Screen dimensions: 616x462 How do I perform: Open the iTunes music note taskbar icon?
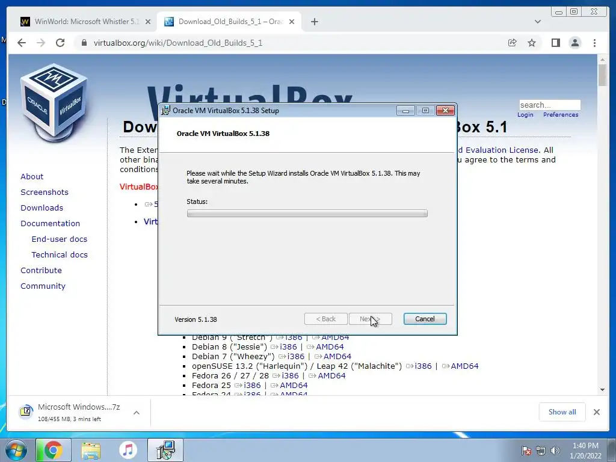(x=128, y=450)
